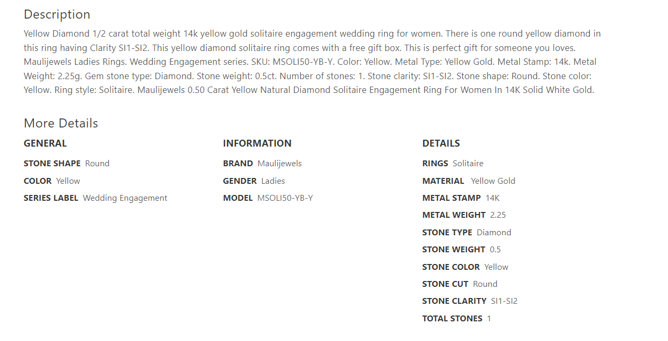Click the STONE SHAPE Round value
This screenshot has width=668, height=341.
[97, 164]
